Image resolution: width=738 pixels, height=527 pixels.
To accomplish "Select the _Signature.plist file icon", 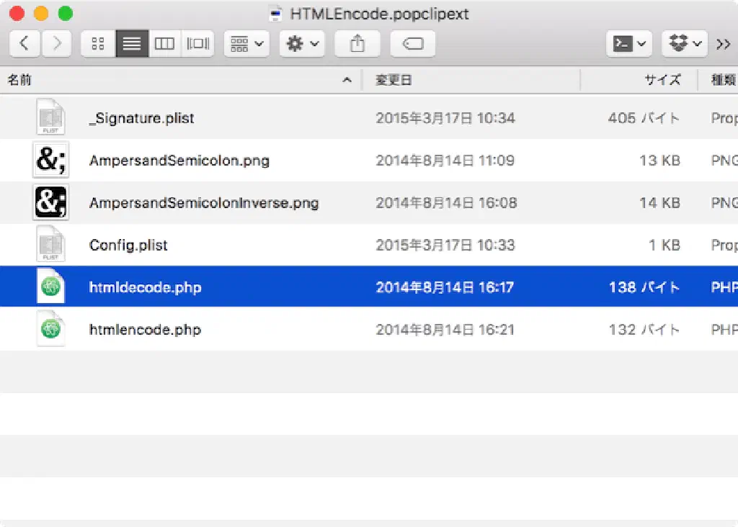I will pyautogui.click(x=50, y=118).
